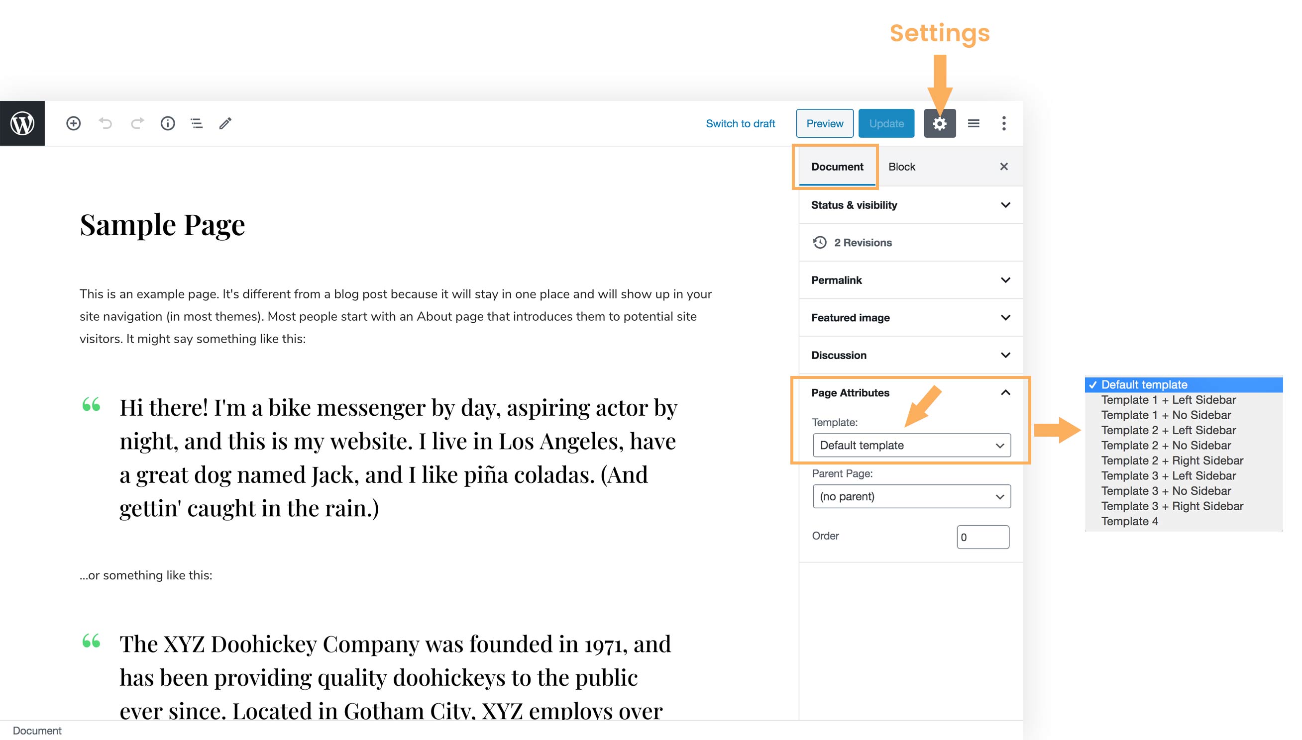This screenshot has width=1302, height=740.
Task: Click Switch to draft
Action: [x=740, y=123]
